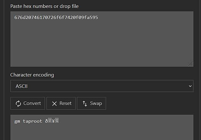This screenshot has width=201, height=140.
Task: Open the ASCII character encoding combo box
Action: [102, 86]
